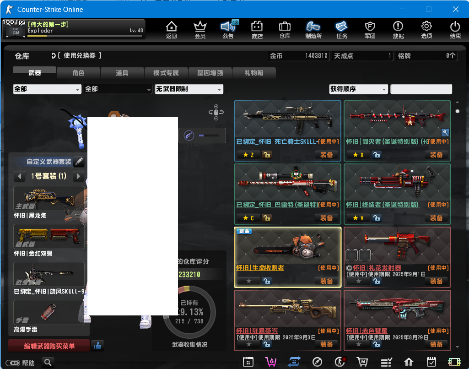The height and width of the screenshot is (369, 469).
Task: Click the pencil icon beside 自定义武器套装
Action: (79, 162)
